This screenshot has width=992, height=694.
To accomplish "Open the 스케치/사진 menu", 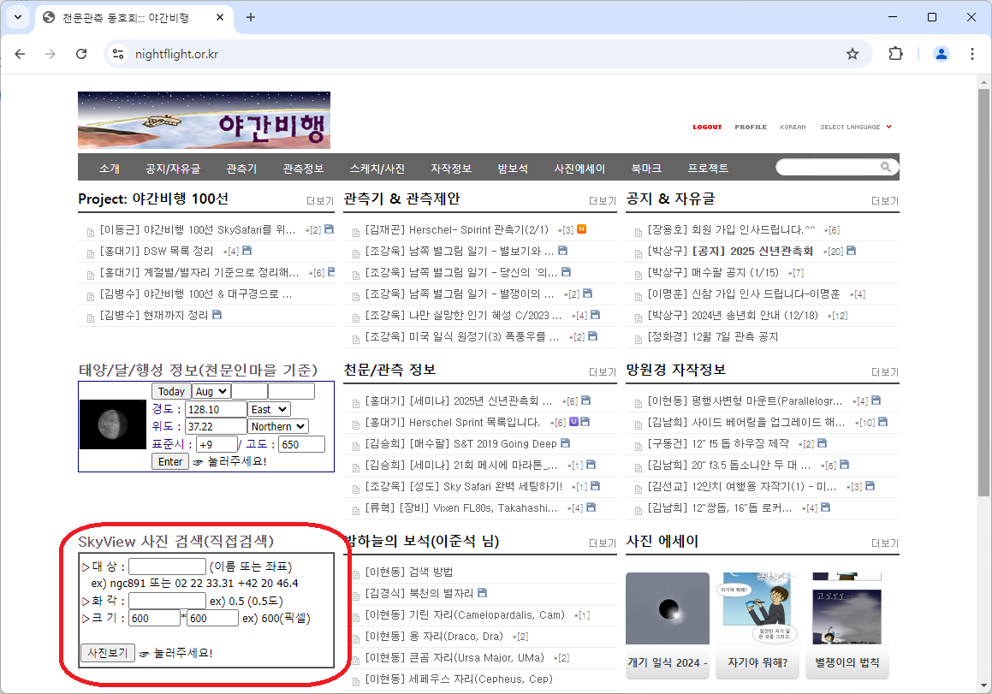I will pos(377,169).
